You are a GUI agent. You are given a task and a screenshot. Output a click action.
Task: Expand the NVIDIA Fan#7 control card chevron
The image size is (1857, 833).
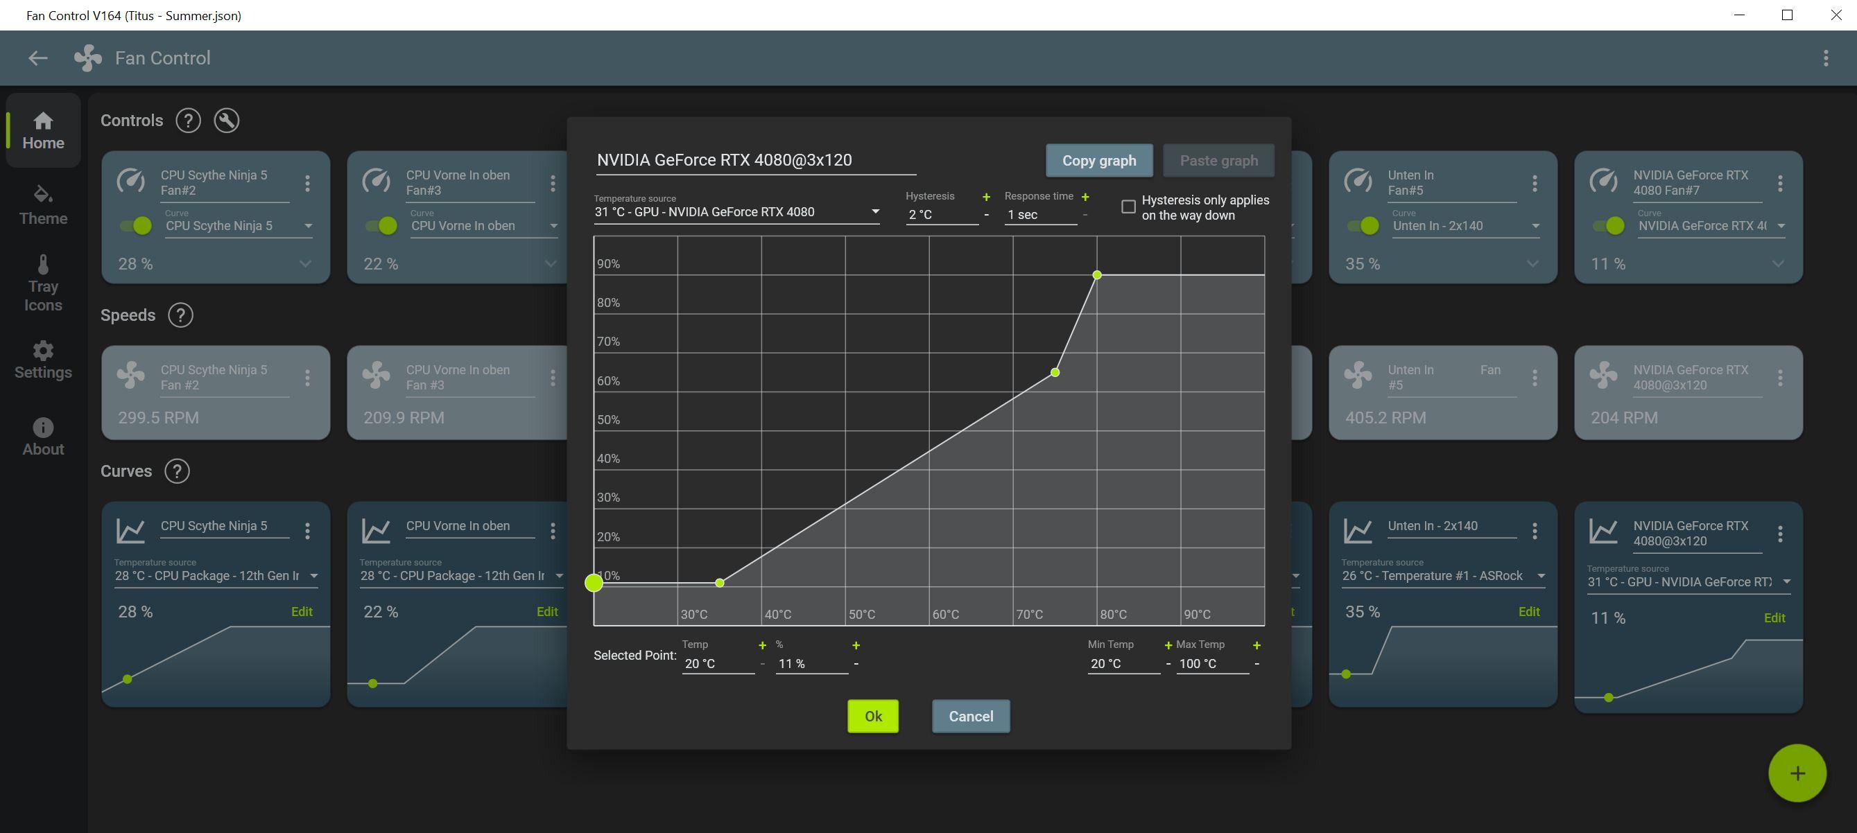[x=1778, y=264]
